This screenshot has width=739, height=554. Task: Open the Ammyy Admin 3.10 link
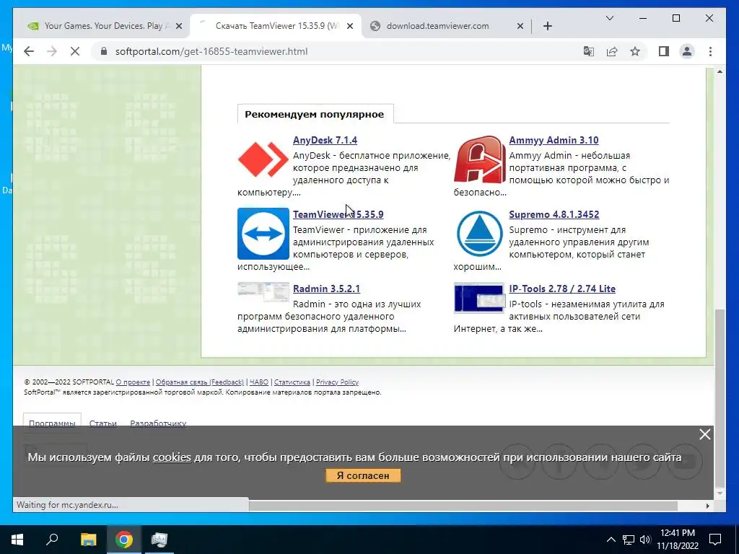click(x=554, y=140)
